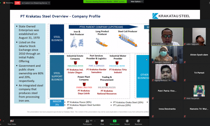Select Adim Saepudin's video thumbnail

point(199,36)
